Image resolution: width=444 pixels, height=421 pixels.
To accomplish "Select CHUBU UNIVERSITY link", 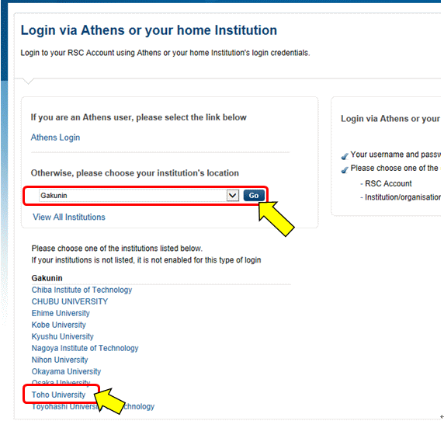I will tap(70, 301).
